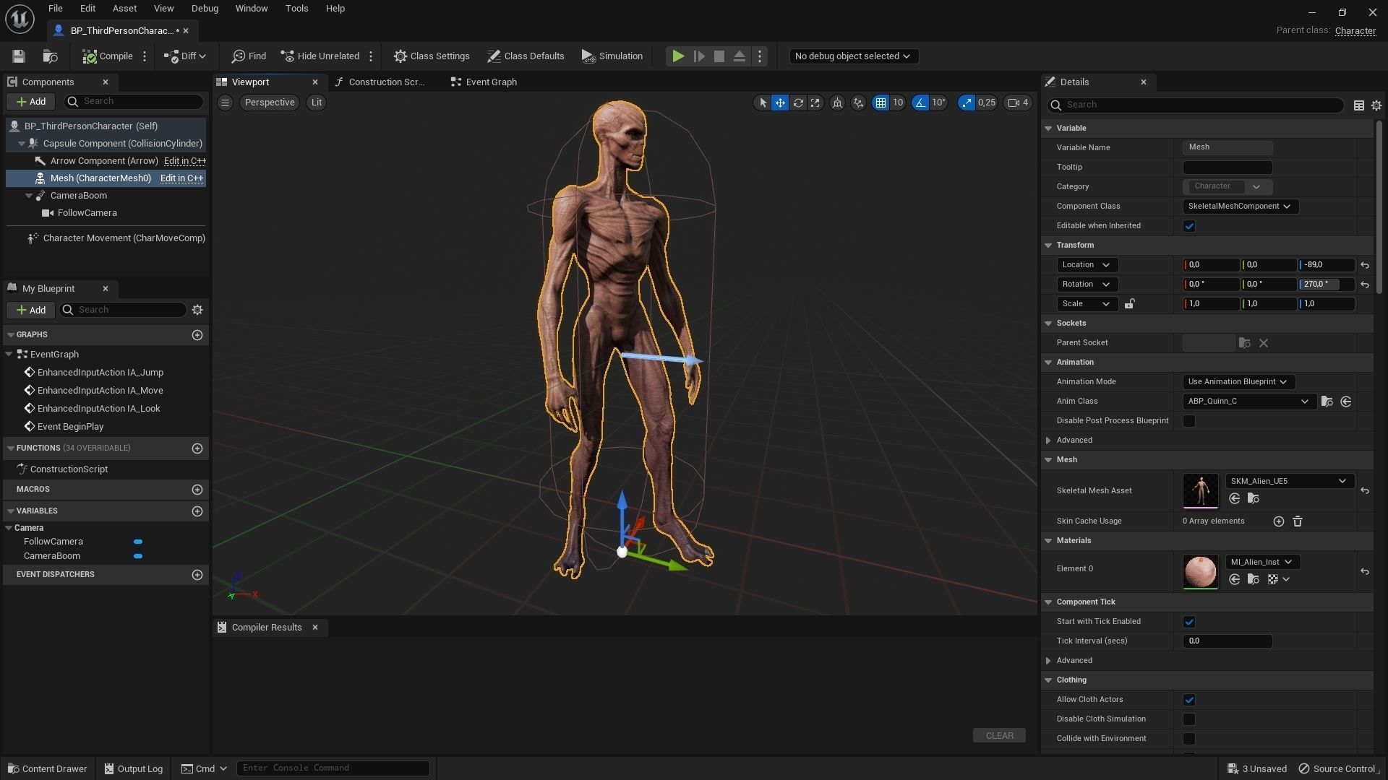Activate the Rotate gizmo icon
Screen dimensions: 1388x780
[797, 103]
